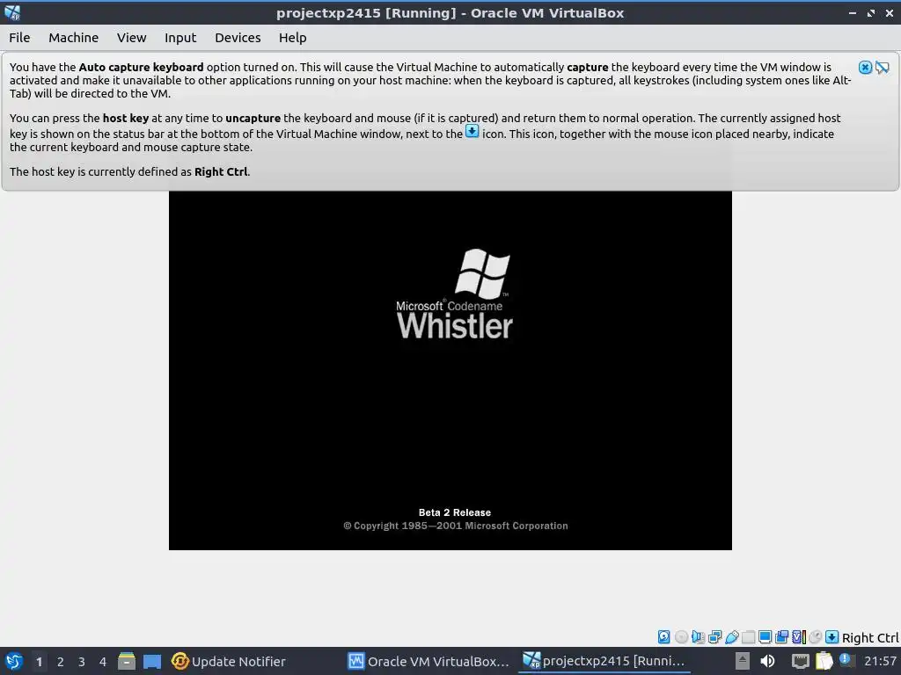
Task: Click the inline keyboard capture icon in the message
Action: [472, 132]
